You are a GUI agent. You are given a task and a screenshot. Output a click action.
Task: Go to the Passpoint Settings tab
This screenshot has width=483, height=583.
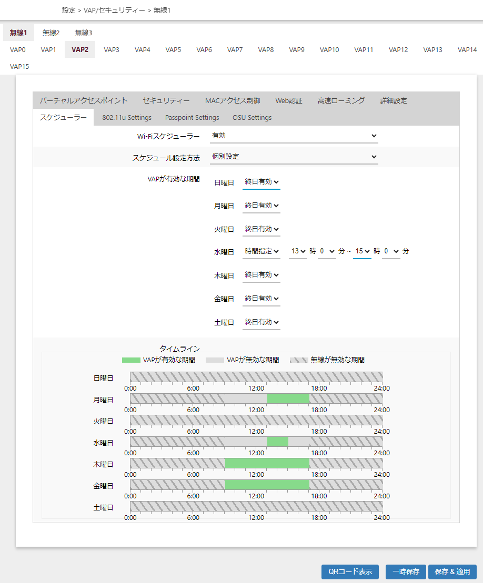[192, 118]
